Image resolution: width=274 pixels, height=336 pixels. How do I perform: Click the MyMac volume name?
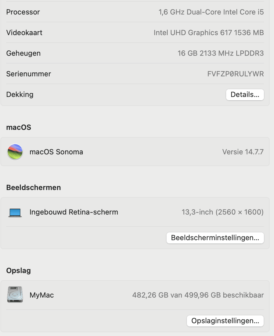(42, 295)
